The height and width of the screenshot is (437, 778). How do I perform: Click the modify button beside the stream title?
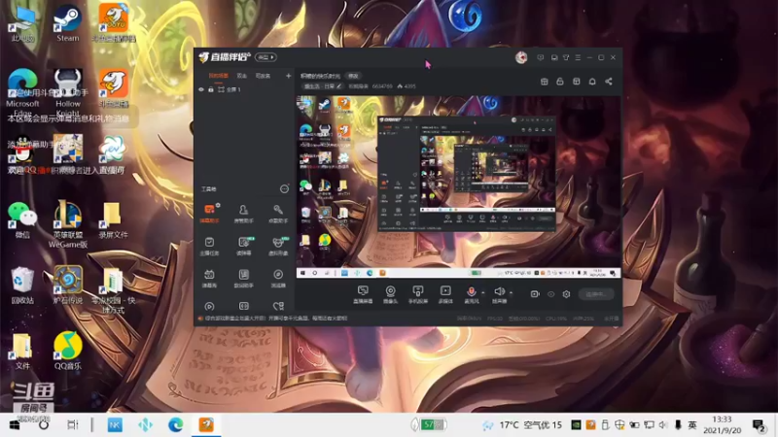tap(353, 76)
